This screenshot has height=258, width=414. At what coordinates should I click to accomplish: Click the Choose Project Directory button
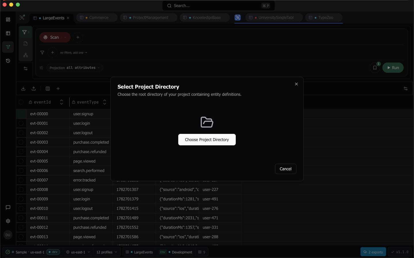[207, 140]
